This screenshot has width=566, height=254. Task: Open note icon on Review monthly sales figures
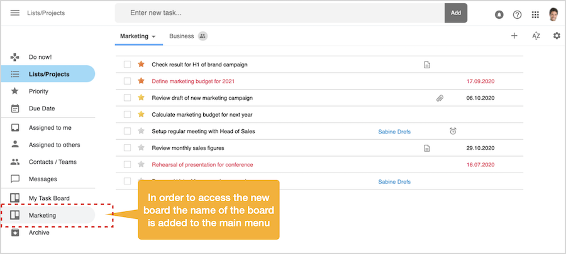426,148
